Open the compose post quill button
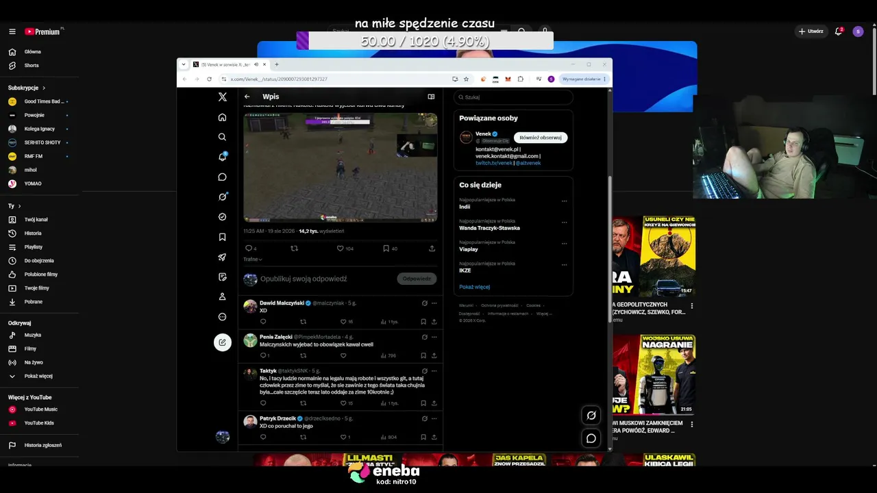The width and height of the screenshot is (877, 493). [x=223, y=342]
